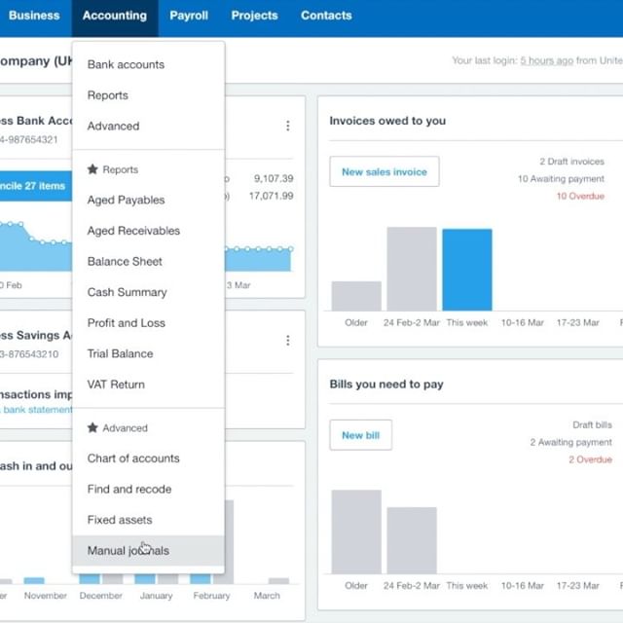Click star icon beside Advanced heading
This screenshot has height=623, width=623.
pyautogui.click(x=92, y=427)
